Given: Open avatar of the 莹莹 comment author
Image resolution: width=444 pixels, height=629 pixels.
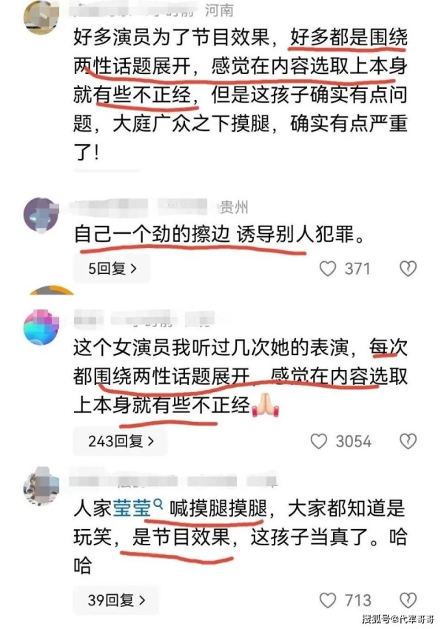Looking at the screenshot, I should 41,485.
